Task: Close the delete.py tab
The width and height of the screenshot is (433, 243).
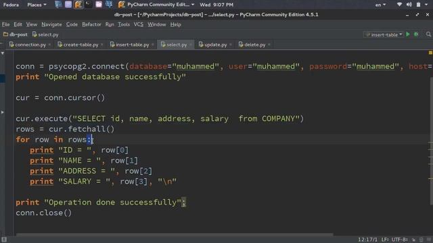Action: [x=269, y=45]
